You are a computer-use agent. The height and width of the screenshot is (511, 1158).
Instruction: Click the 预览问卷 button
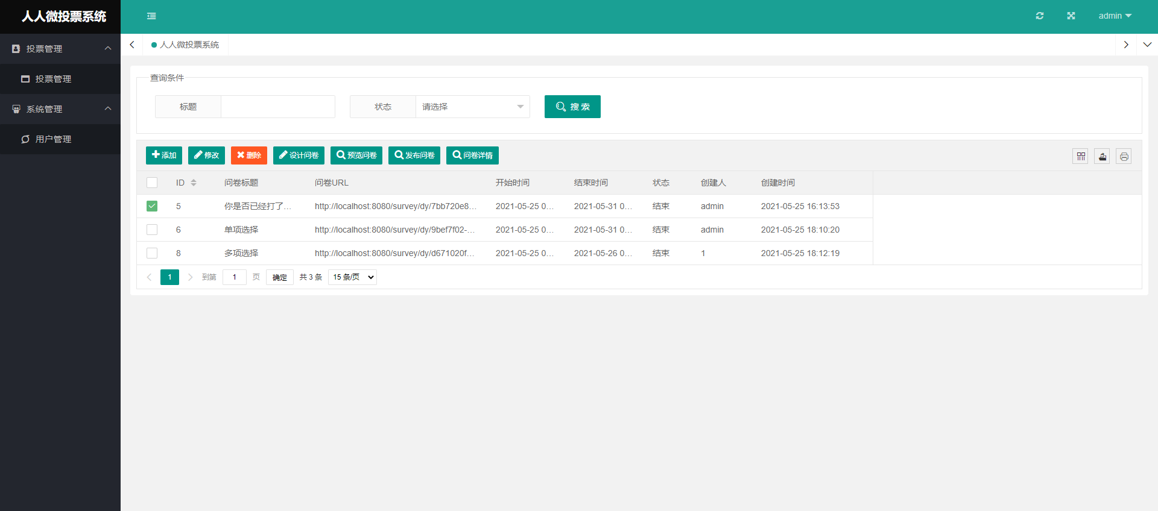[356, 155]
